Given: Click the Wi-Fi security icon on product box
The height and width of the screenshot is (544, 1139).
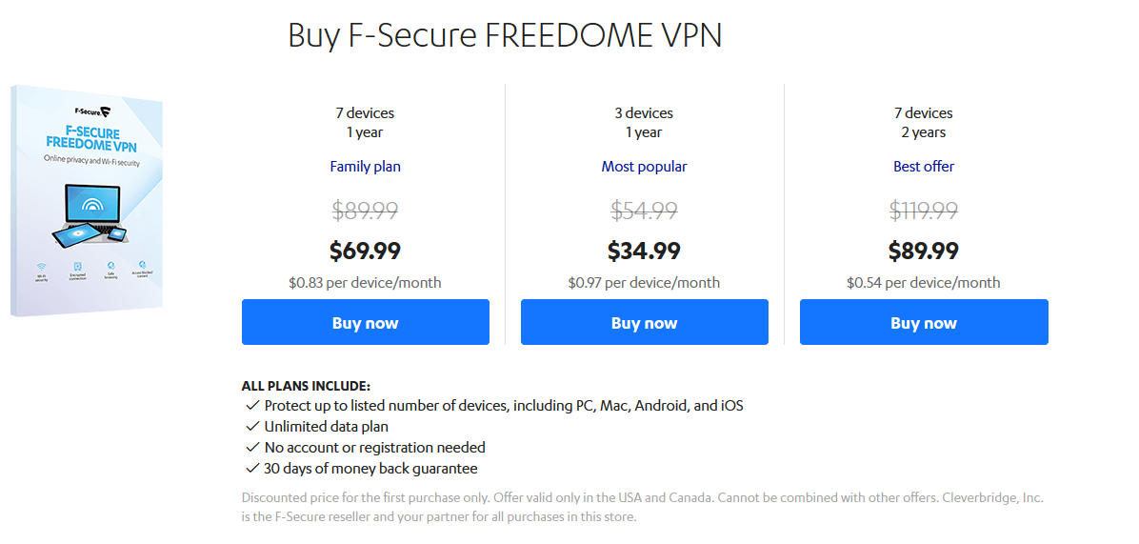Looking at the screenshot, I should (41, 267).
